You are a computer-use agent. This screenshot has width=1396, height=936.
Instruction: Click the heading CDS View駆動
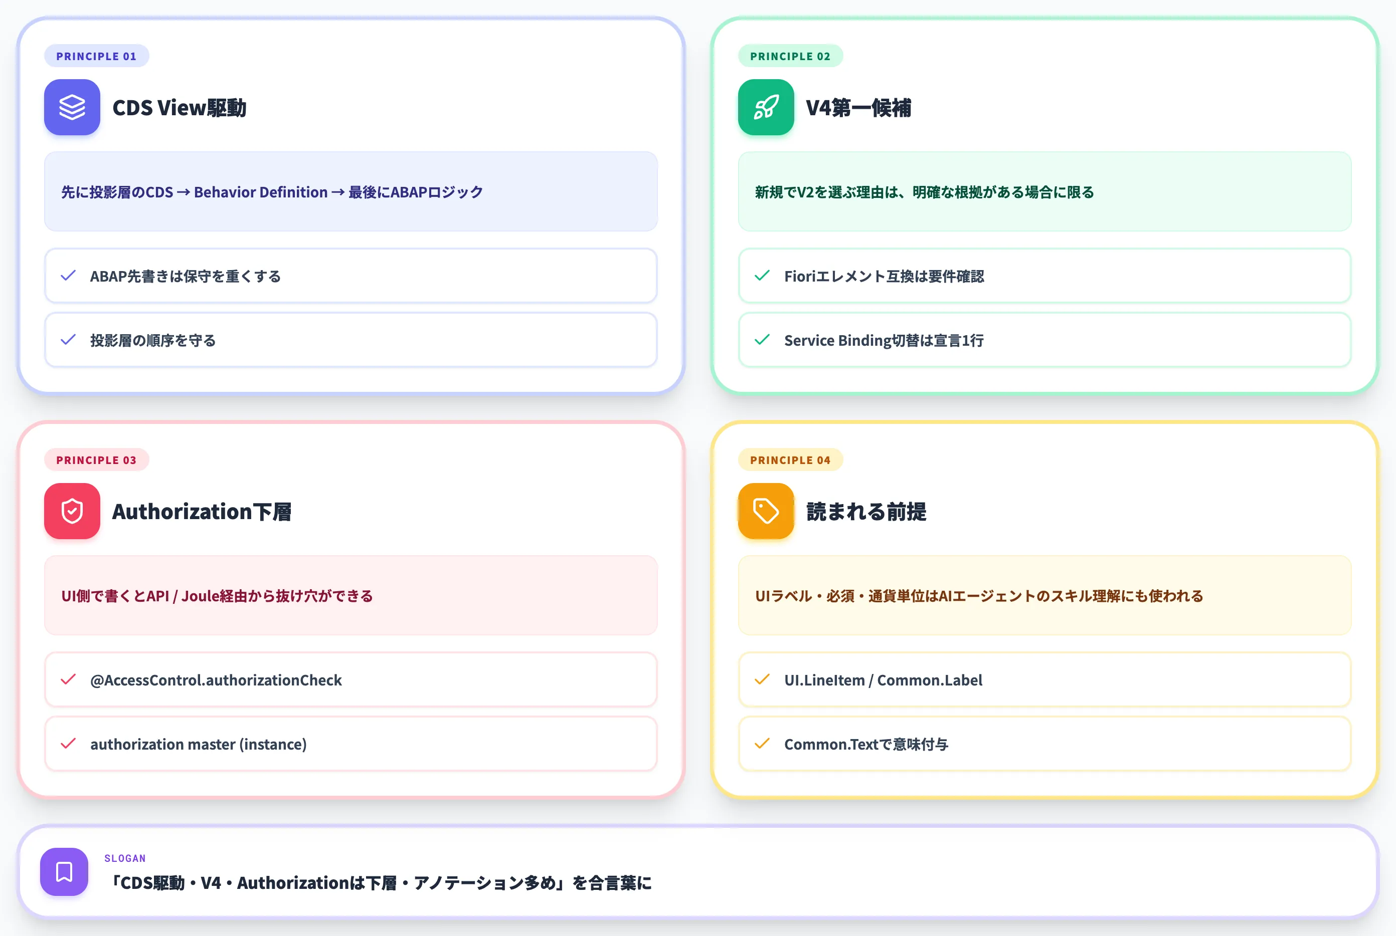pyautogui.click(x=179, y=108)
